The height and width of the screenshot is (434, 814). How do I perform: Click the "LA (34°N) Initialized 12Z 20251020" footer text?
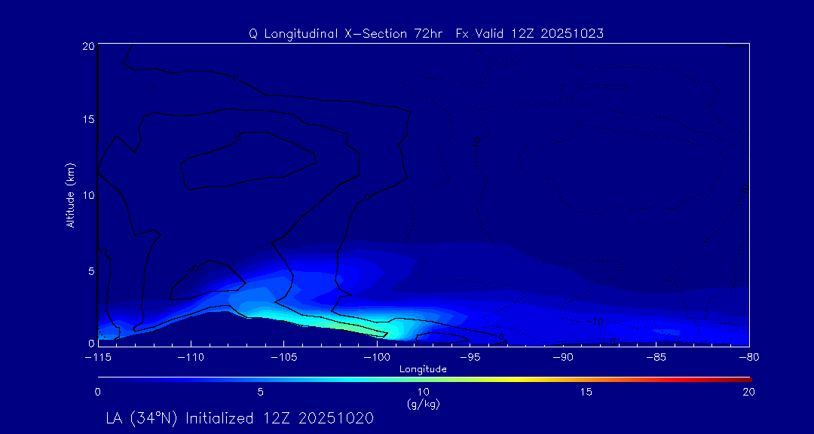coord(240,418)
